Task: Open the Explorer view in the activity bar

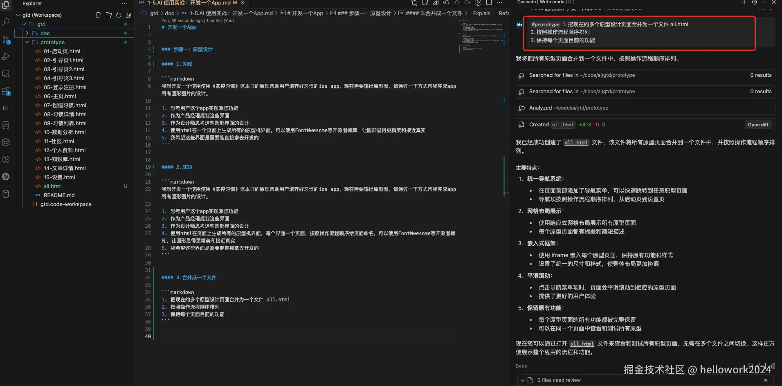Action: click(x=6, y=5)
